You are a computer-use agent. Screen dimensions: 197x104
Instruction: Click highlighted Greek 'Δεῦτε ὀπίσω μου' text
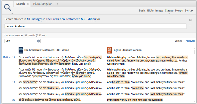[x=49, y=88]
